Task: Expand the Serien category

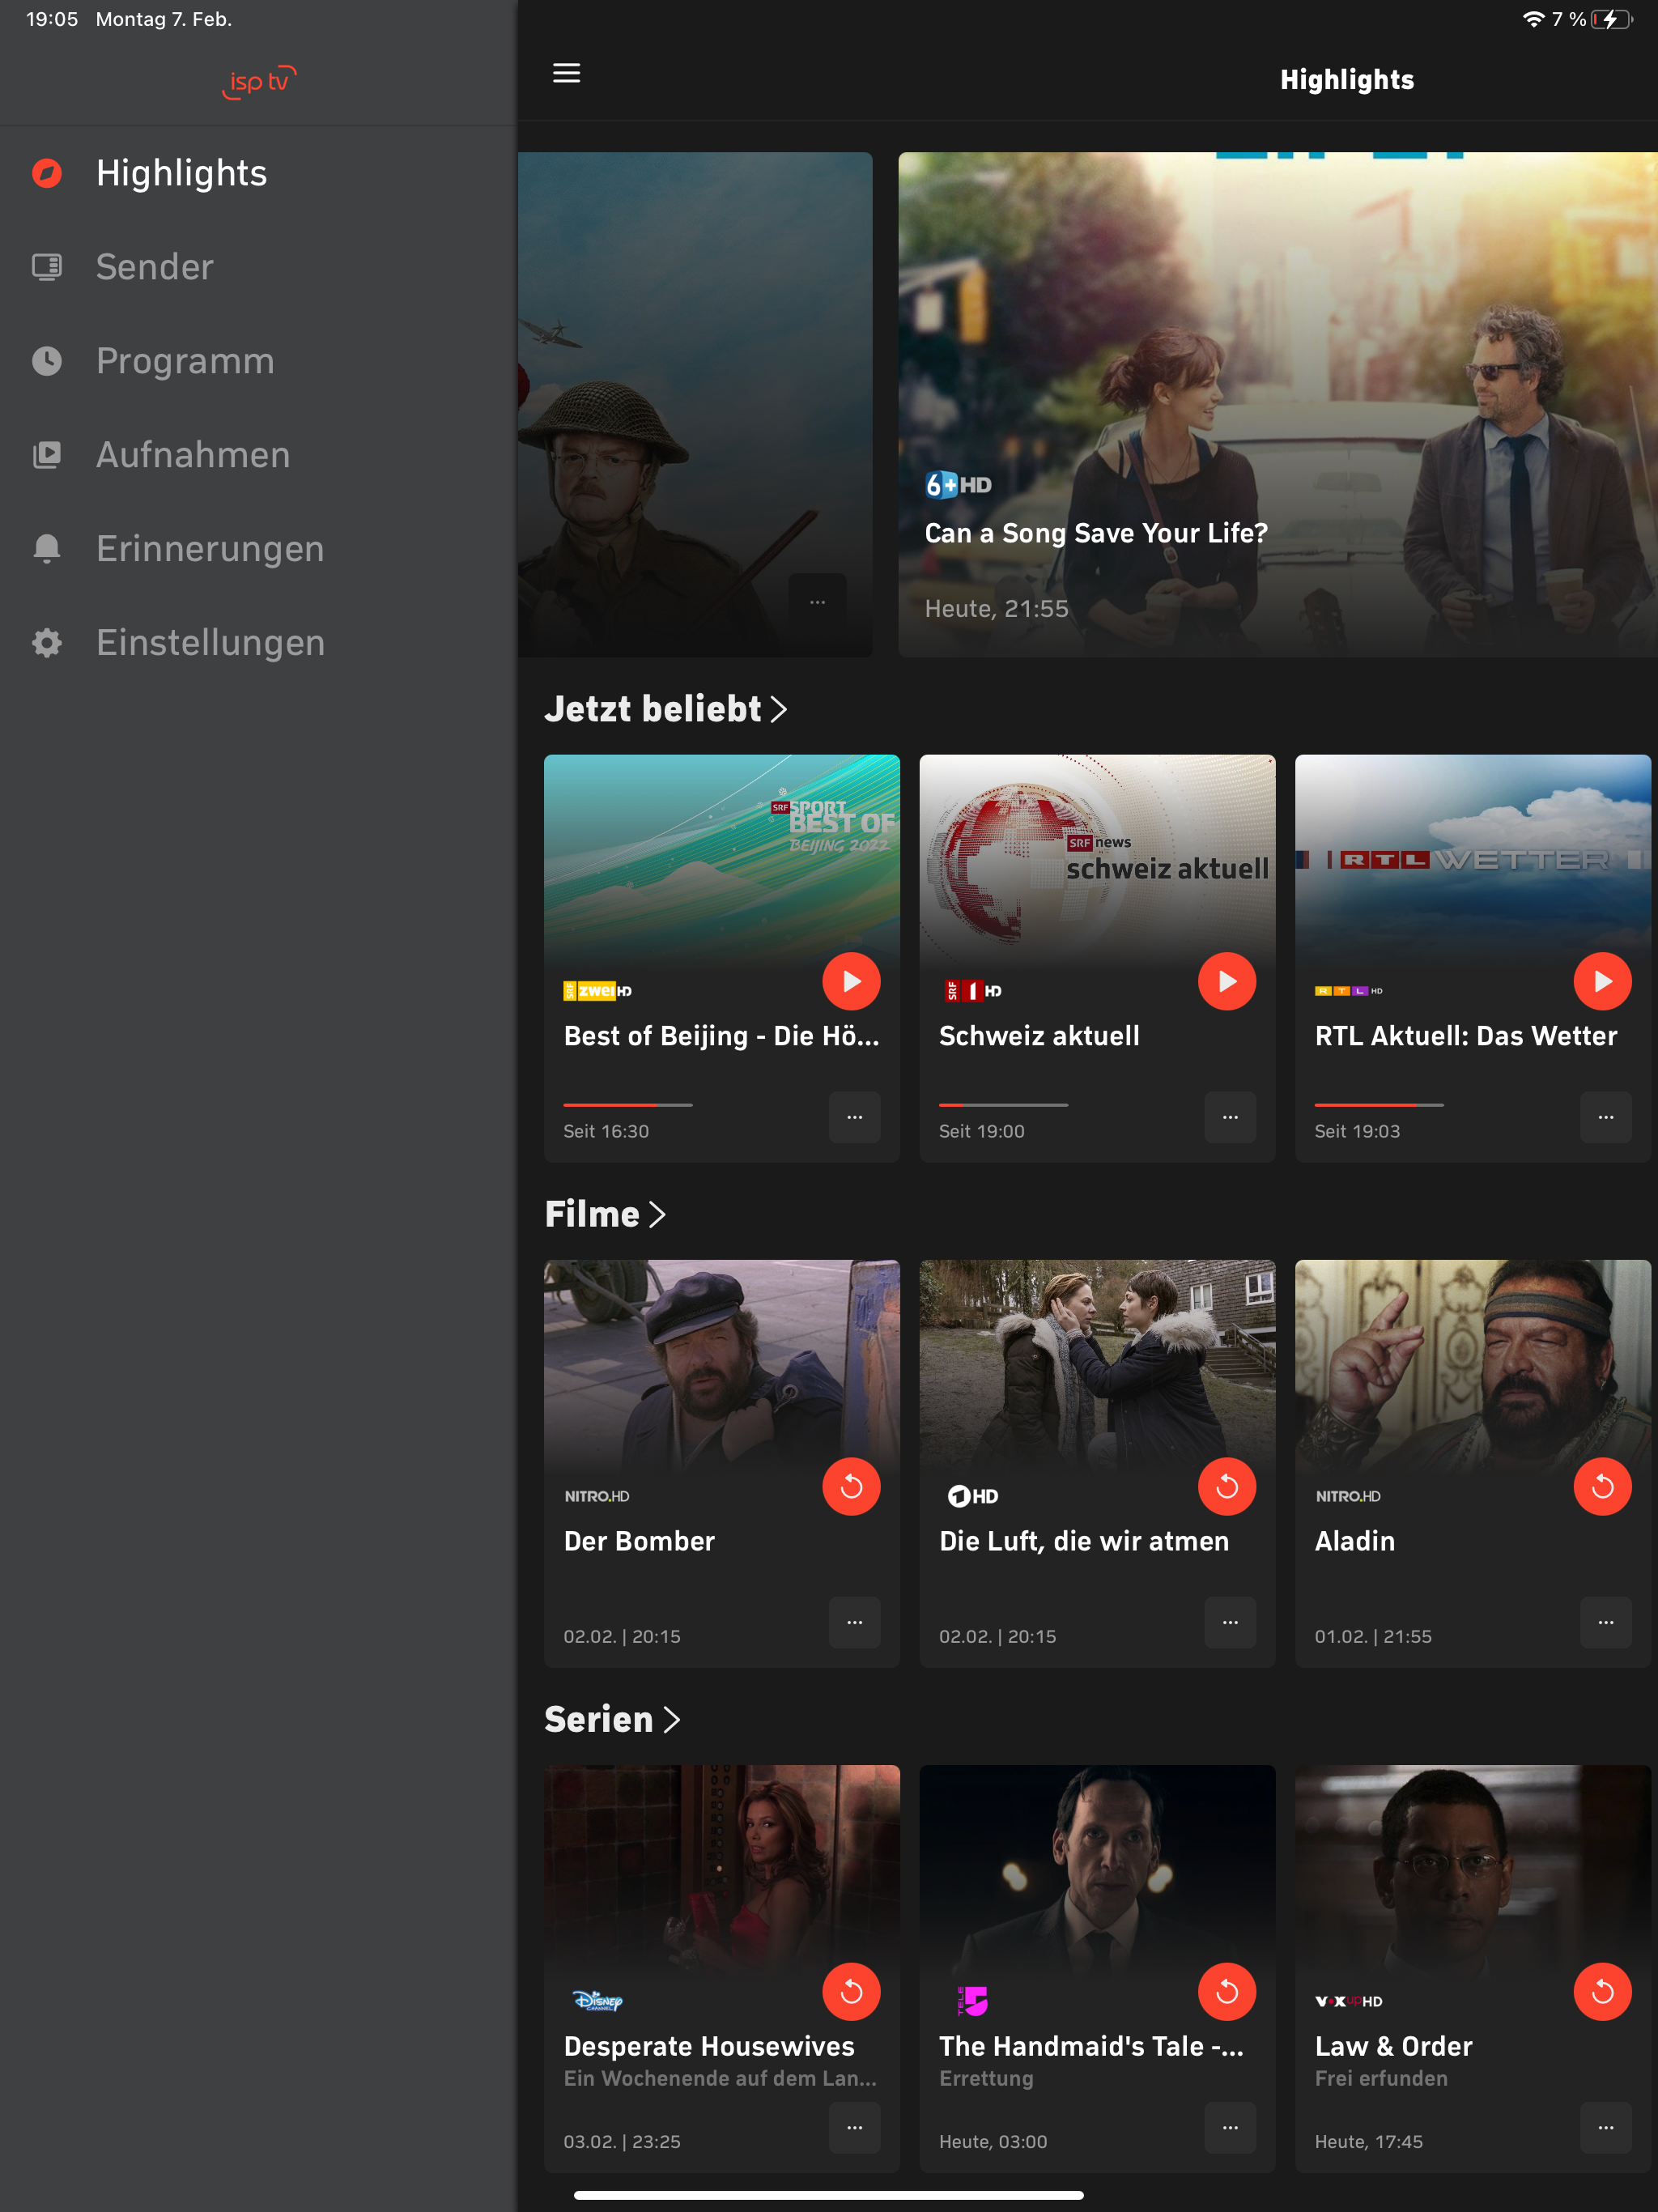Action: (x=612, y=1719)
